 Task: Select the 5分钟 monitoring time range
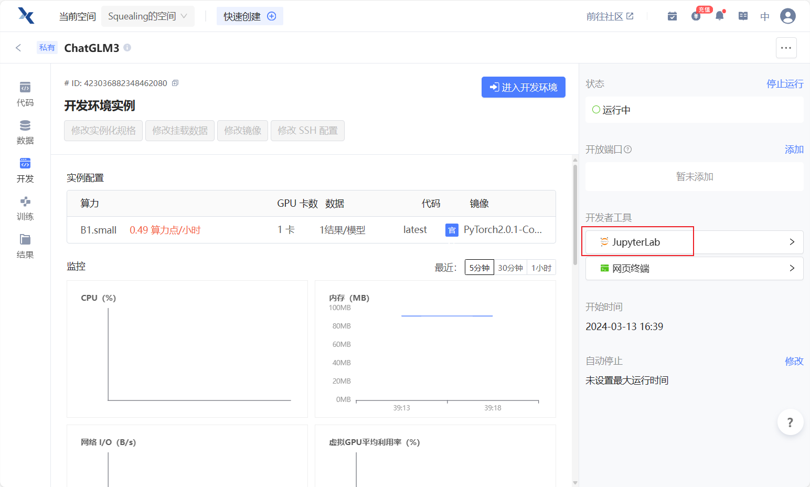point(479,268)
